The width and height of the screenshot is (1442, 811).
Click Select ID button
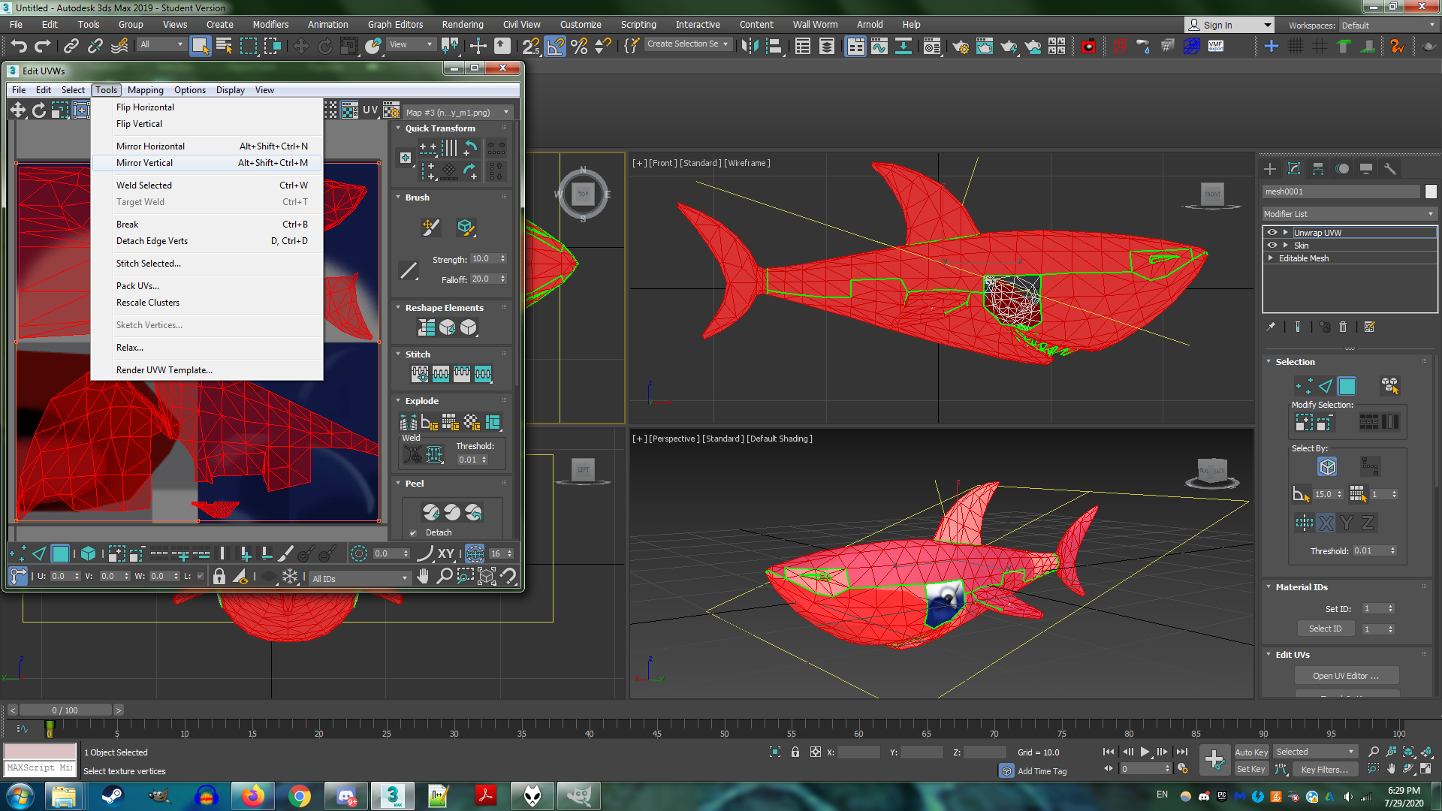[1325, 629]
